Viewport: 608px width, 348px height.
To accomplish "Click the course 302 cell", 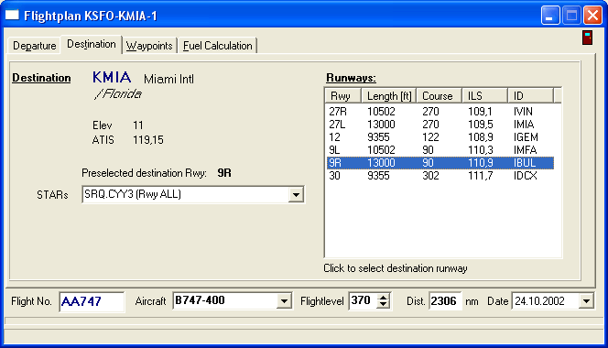I will click(x=430, y=176).
